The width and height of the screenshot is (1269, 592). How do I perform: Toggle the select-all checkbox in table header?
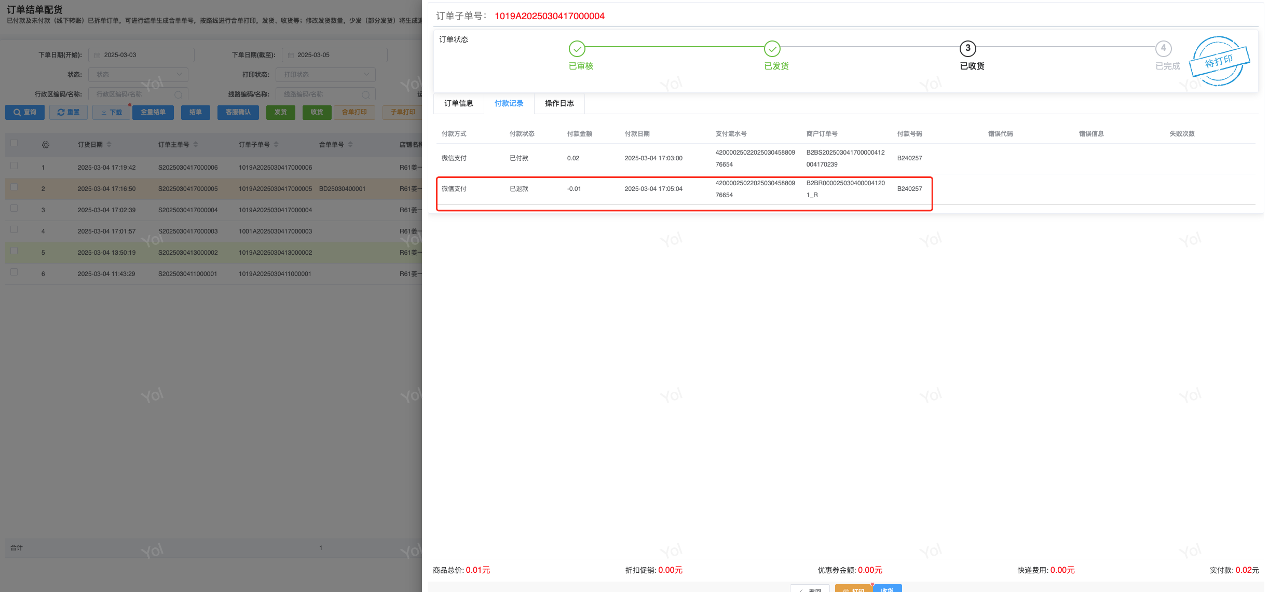tap(14, 143)
